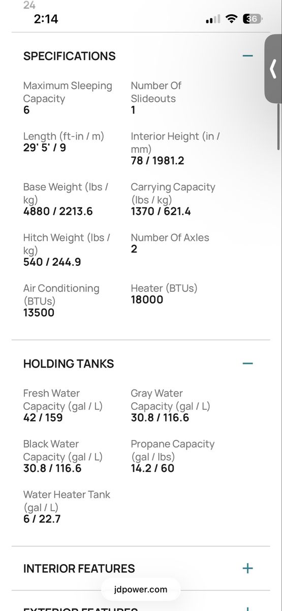Tap the Water Heater Tank value 6 / 22.7
The width and height of the screenshot is (282, 611).
click(42, 519)
